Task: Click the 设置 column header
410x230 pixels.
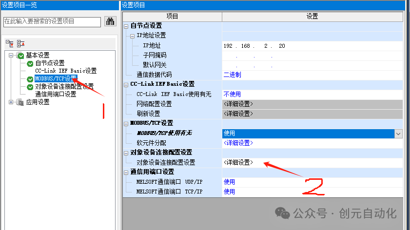Action: (312, 17)
